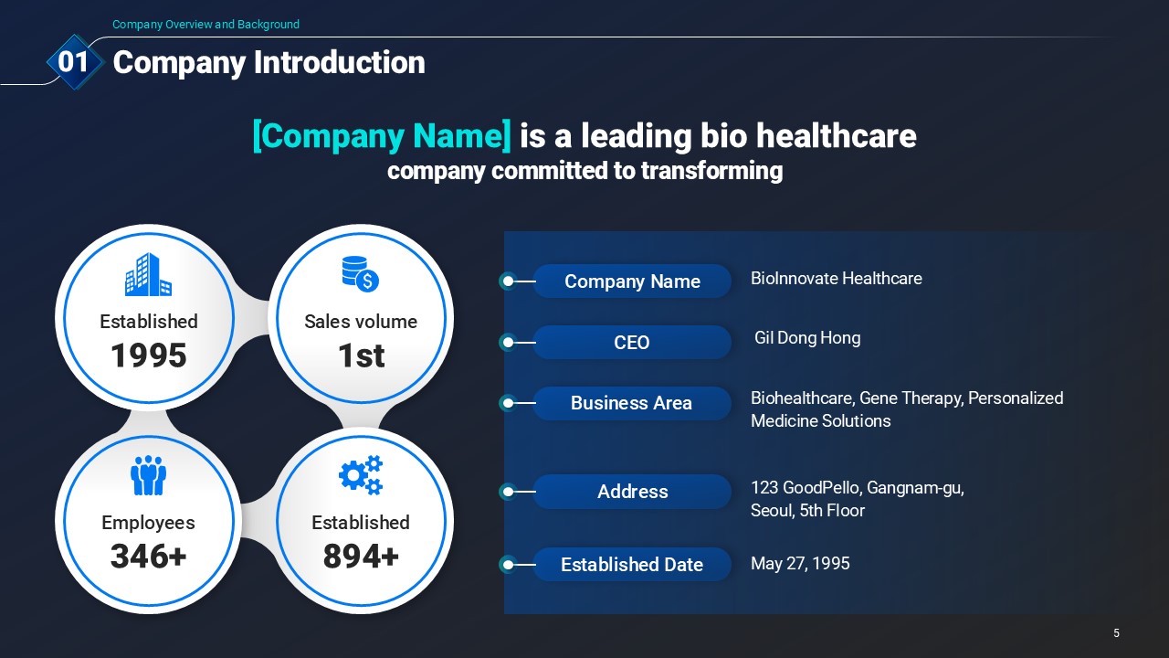The image size is (1169, 658).
Task: Click the Employees 346+ circle
Action: [x=148, y=521]
